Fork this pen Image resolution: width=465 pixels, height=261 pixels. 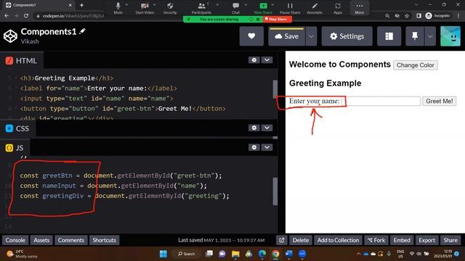click(376, 240)
